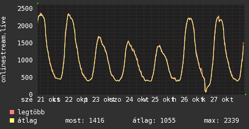Click the 22 okt date label
This screenshot has width=249, height=129.
(76, 100)
